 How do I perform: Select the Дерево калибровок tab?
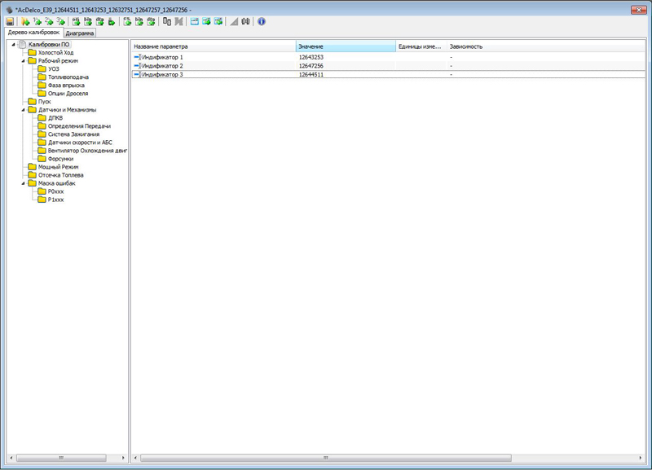[x=33, y=33]
